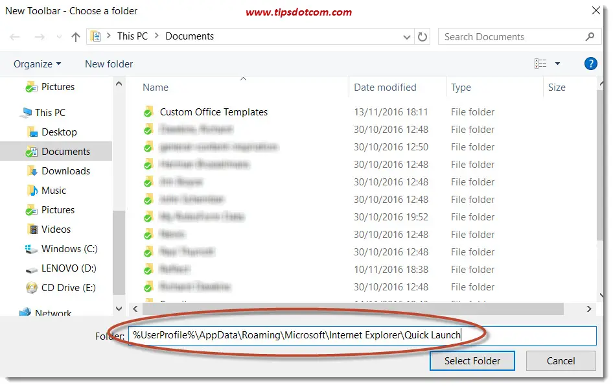Click the search magnifier icon
Screen dimensions: 613x387
pos(590,37)
